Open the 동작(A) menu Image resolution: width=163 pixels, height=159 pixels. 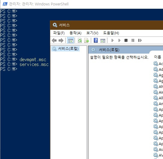tap(75, 33)
